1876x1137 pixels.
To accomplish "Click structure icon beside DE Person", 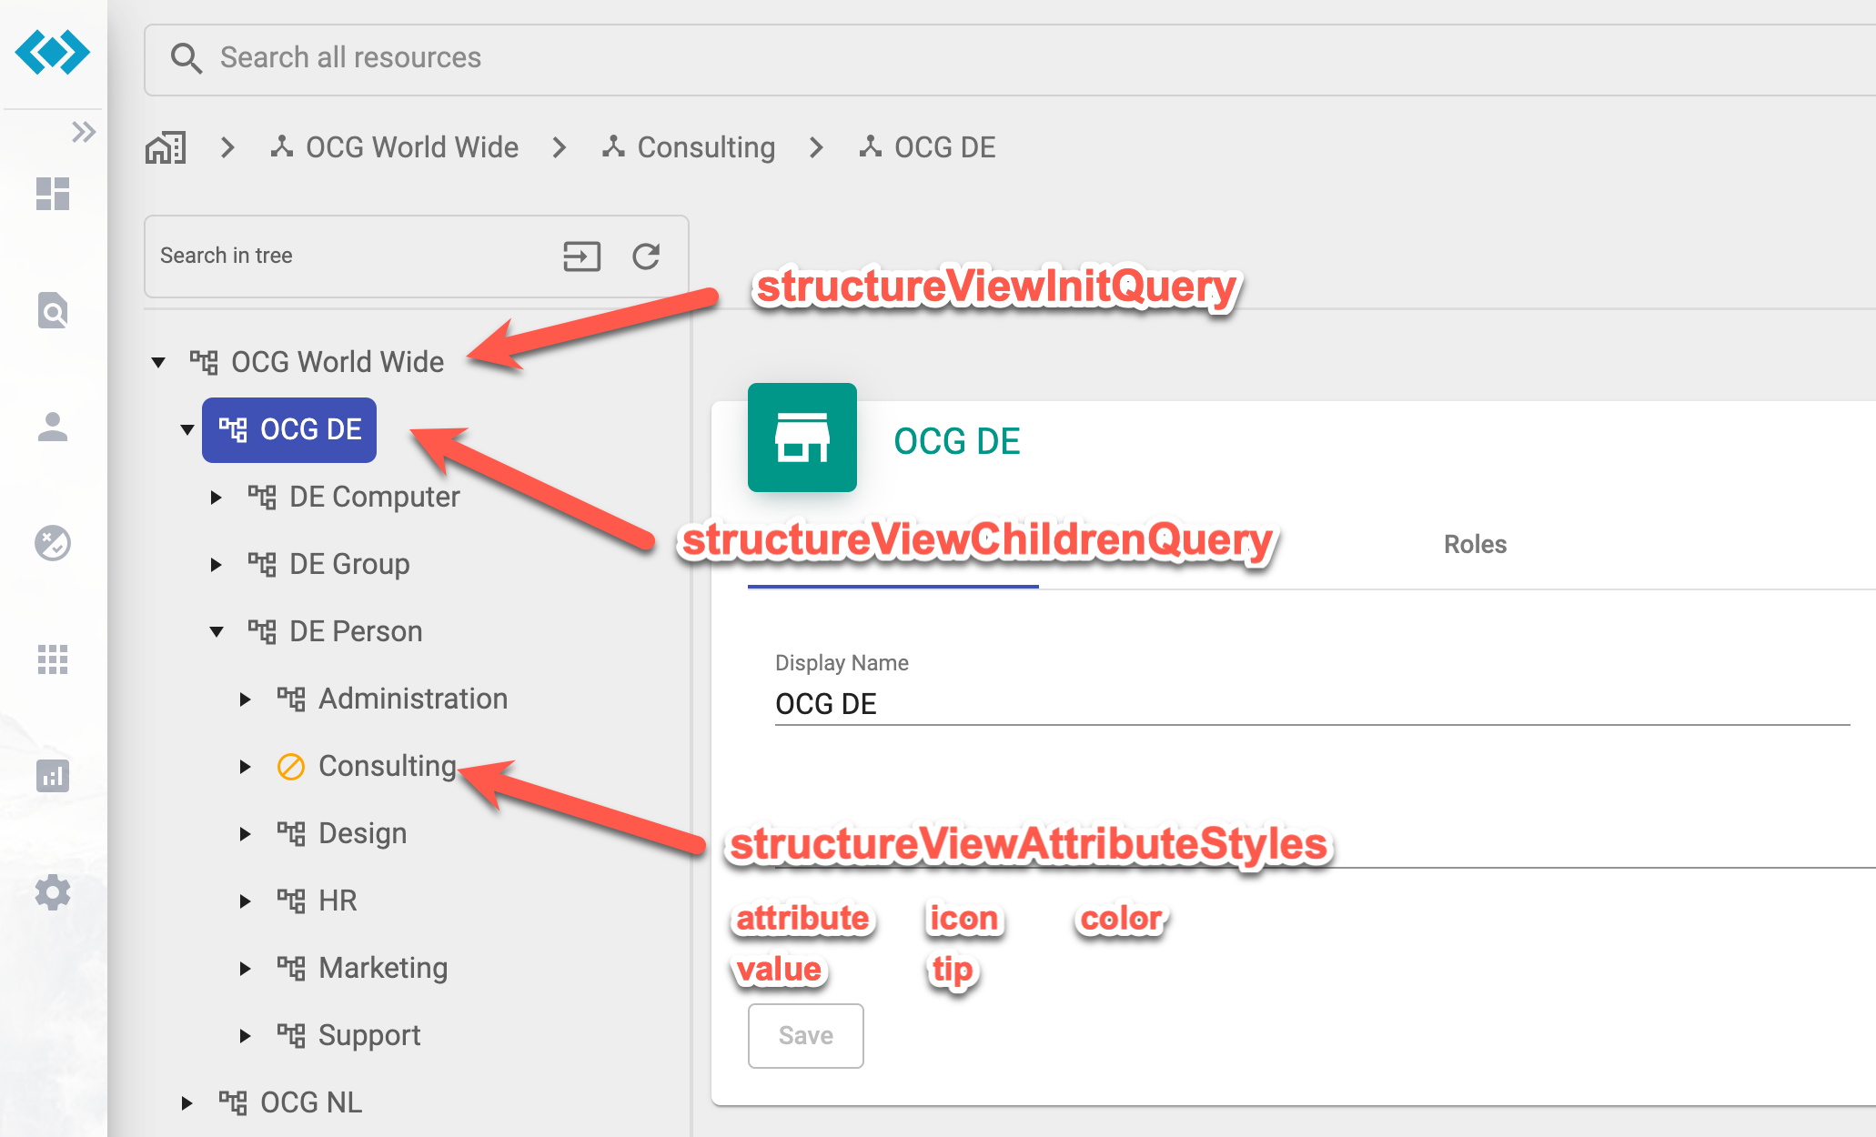I will click(262, 632).
